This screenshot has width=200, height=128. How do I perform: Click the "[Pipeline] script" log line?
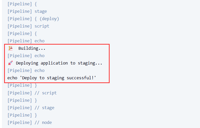pyautogui.click(x=28, y=26)
